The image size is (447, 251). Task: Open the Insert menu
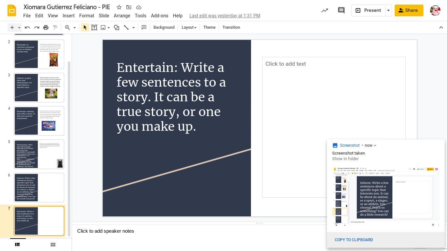[68, 16]
